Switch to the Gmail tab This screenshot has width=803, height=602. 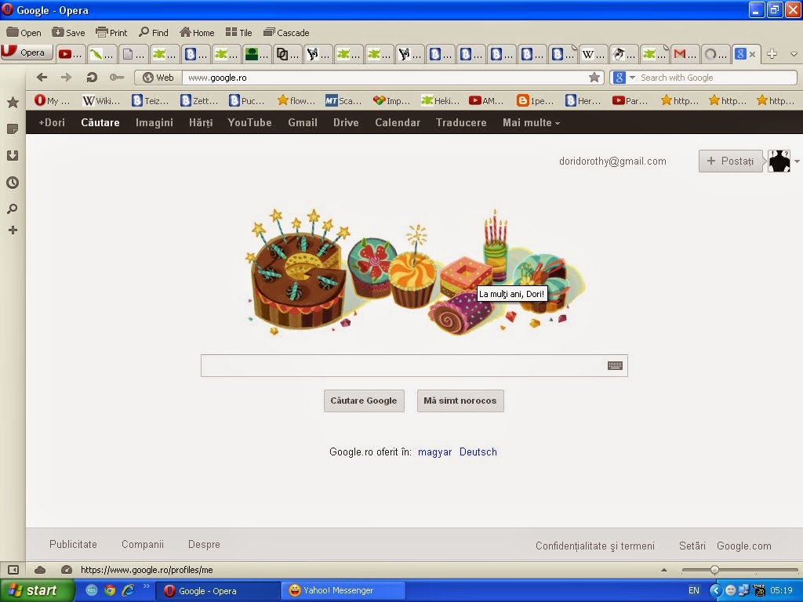point(685,54)
